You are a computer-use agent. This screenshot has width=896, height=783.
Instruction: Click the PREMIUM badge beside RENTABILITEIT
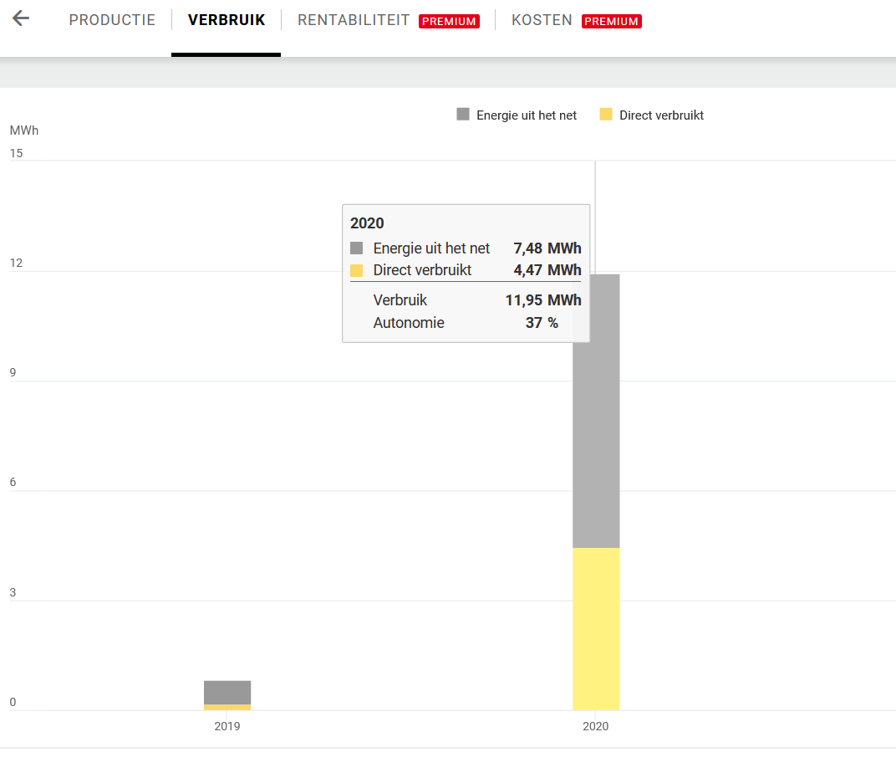point(449,21)
